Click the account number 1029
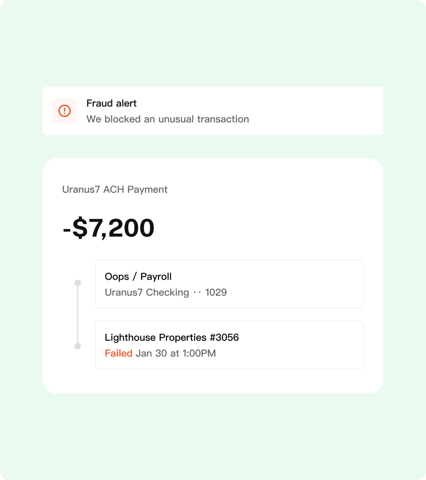This screenshot has height=480, width=426. tap(216, 293)
